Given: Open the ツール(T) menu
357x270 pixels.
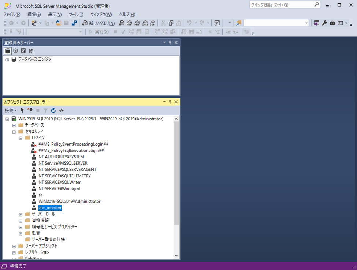Looking at the screenshot, I should click(x=76, y=14).
